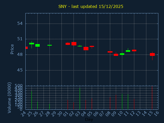This screenshot has height=123, width=164.
Task: Click the 51 price axis value
Action: (x=20, y=39)
